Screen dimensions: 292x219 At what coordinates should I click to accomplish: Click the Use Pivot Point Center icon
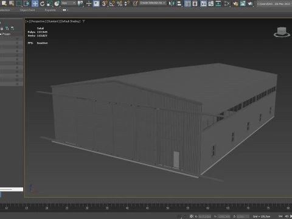tap(80, 4)
